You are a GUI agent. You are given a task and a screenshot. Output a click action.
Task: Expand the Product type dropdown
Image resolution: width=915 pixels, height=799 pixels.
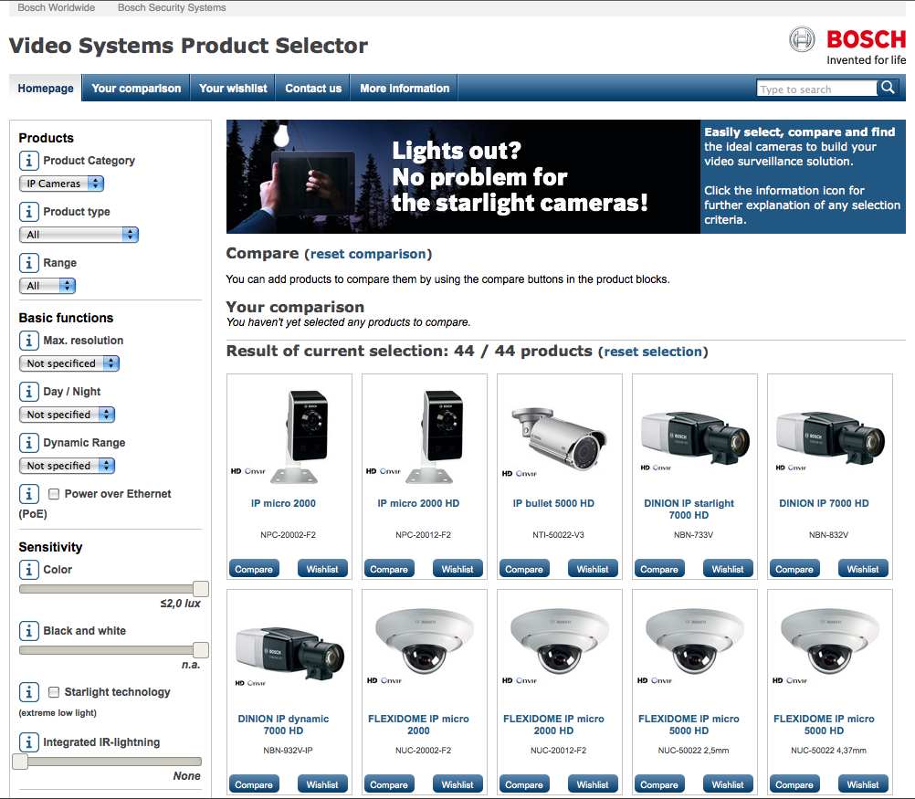79,235
